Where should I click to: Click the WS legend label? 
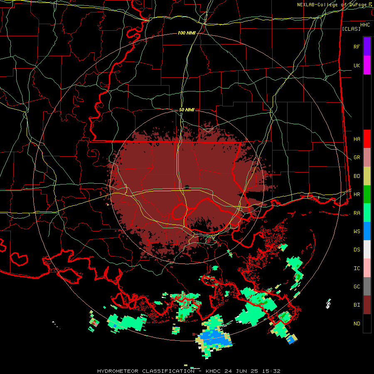(357, 231)
